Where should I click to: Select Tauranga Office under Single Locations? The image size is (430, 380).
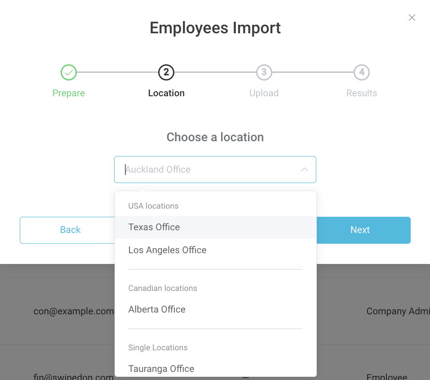(161, 369)
